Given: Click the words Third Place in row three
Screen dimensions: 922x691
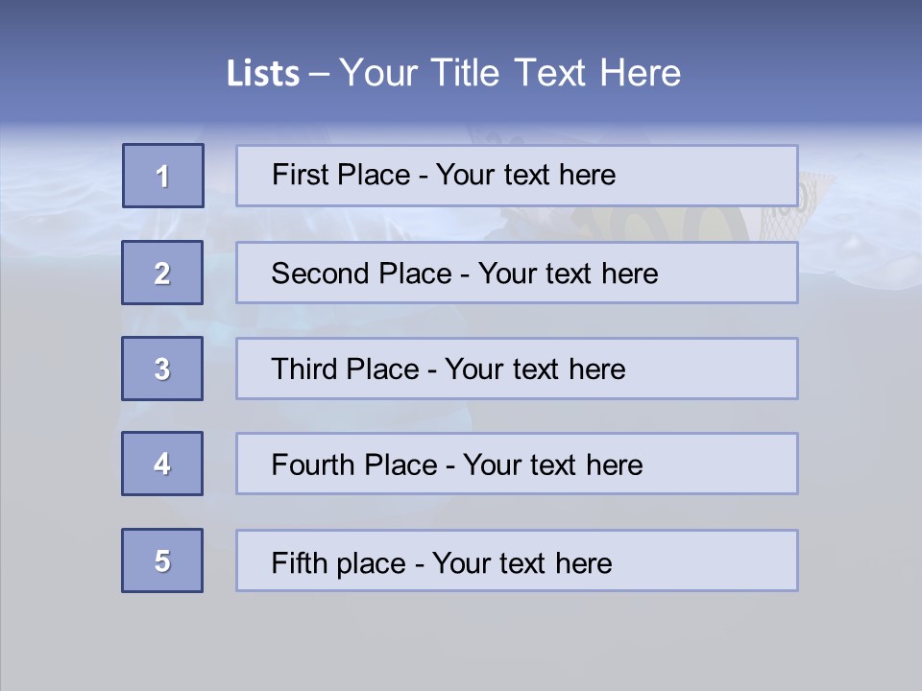Looking at the screenshot, I should [345, 369].
